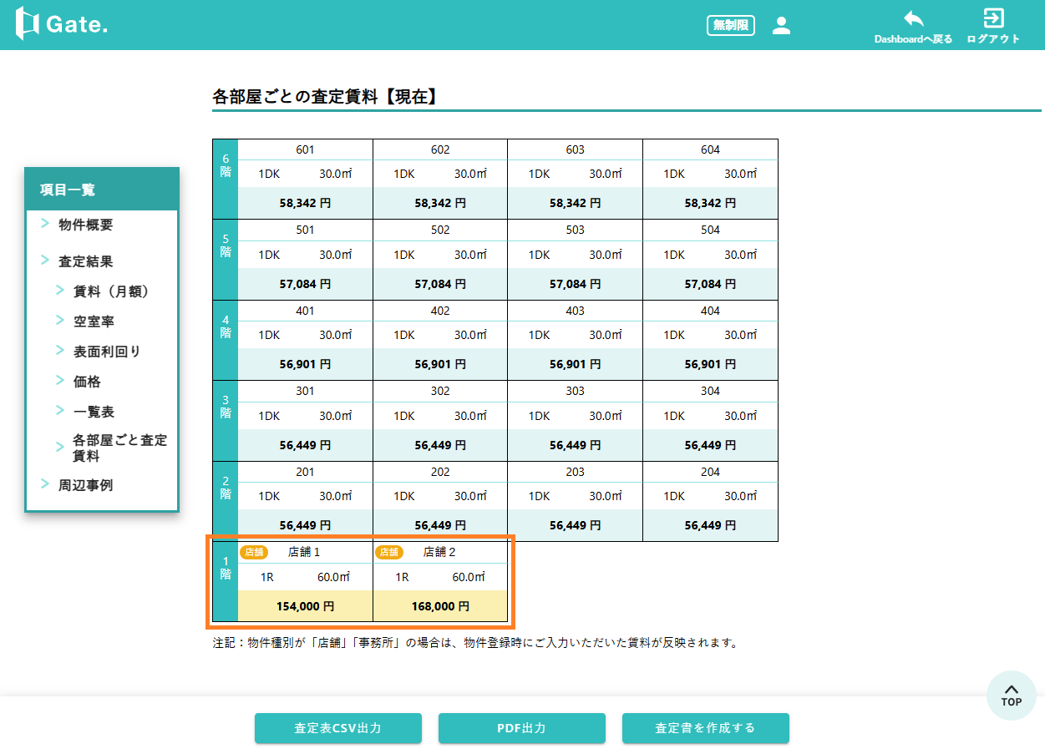
Task: Click the chevron beside 周辺事例
Action: click(45, 484)
